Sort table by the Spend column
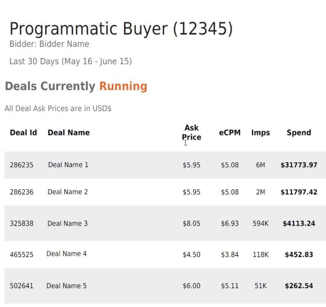 tap(299, 133)
